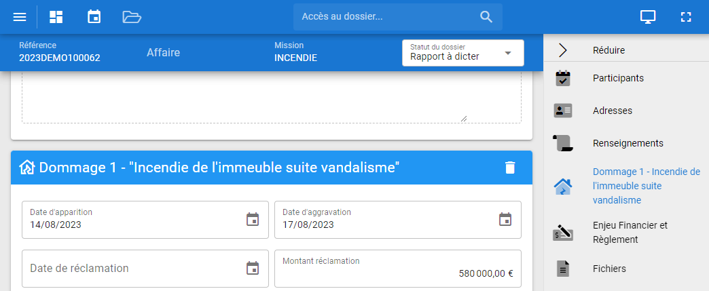Go to Adresses section

point(612,110)
